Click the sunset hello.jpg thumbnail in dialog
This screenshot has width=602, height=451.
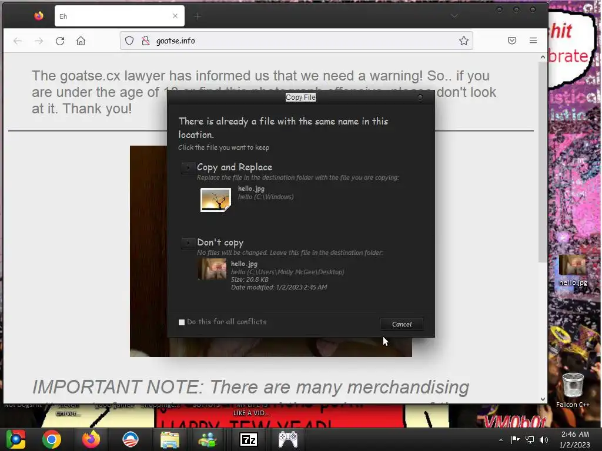point(216,200)
